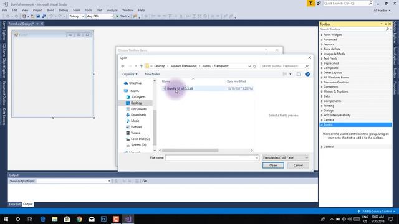This screenshot has width=399, height=224.
Task: Open the Analyze menu
Action: click(112, 10)
